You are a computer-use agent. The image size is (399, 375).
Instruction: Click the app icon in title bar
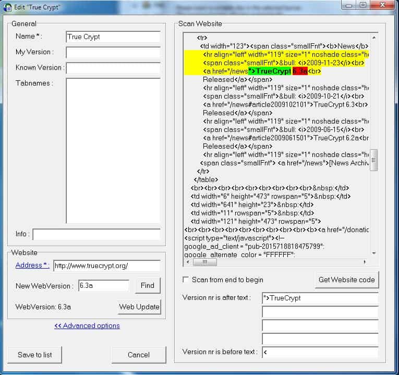point(7,7)
